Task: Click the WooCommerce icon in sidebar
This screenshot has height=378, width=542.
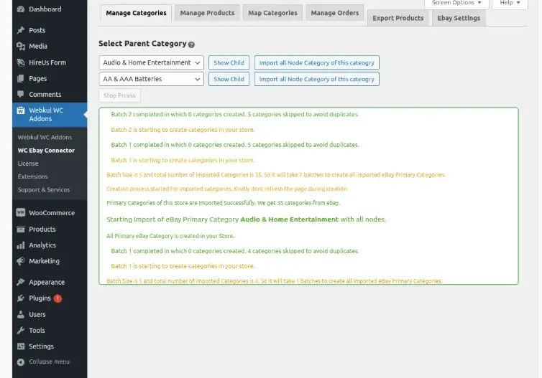Action: pyautogui.click(x=21, y=213)
